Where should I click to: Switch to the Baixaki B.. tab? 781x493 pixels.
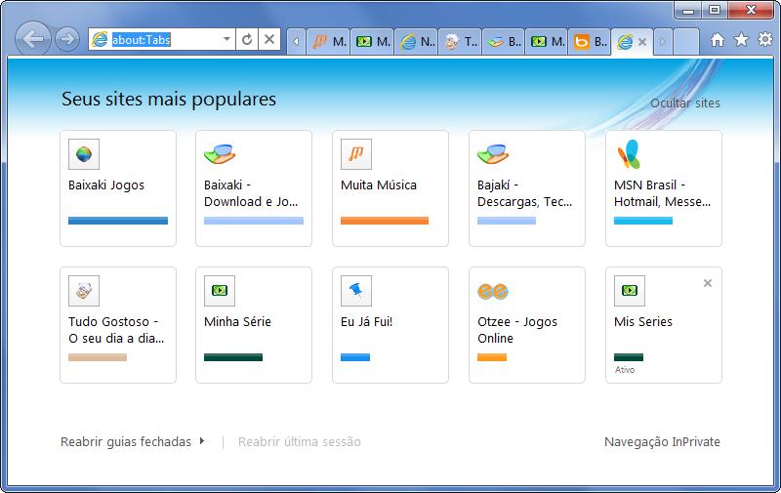coord(504,41)
